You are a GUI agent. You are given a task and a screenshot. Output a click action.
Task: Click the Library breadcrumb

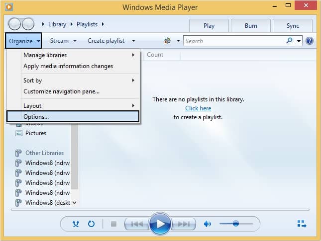click(57, 24)
